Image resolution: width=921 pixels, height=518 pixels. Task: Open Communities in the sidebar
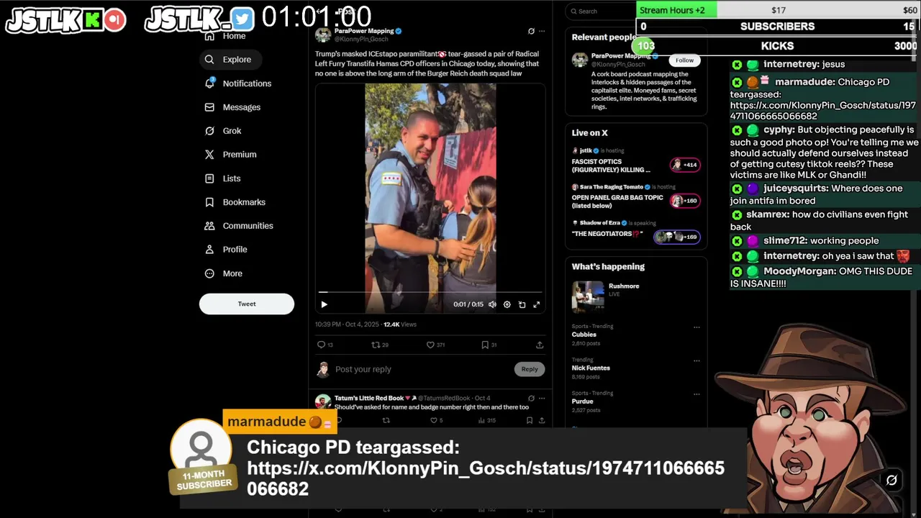tap(239, 226)
